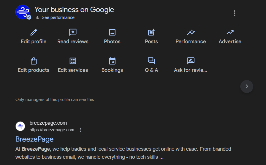The width and height of the screenshot is (266, 165).
Task: Click the Your business on Google heading
Action: click(74, 9)
